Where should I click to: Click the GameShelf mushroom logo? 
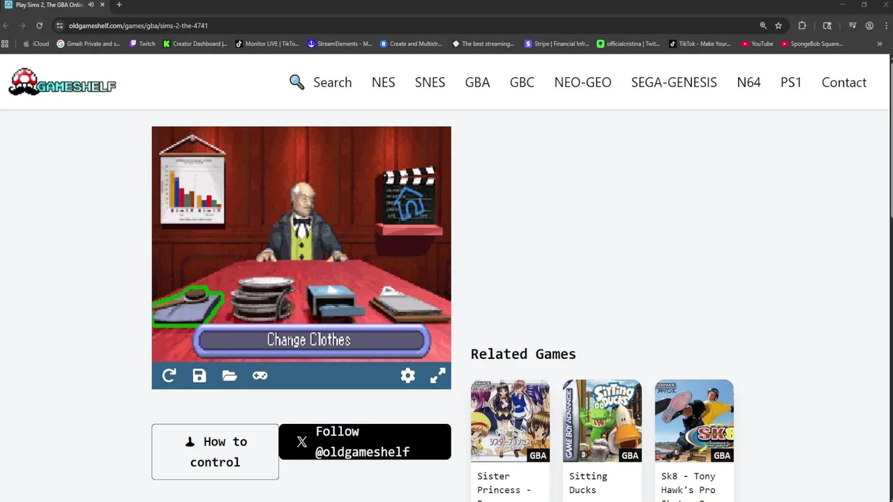click(x=62, y=82)
